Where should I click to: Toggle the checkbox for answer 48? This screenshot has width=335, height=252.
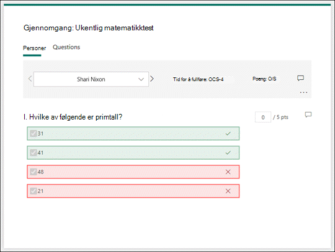pos(33,172)
